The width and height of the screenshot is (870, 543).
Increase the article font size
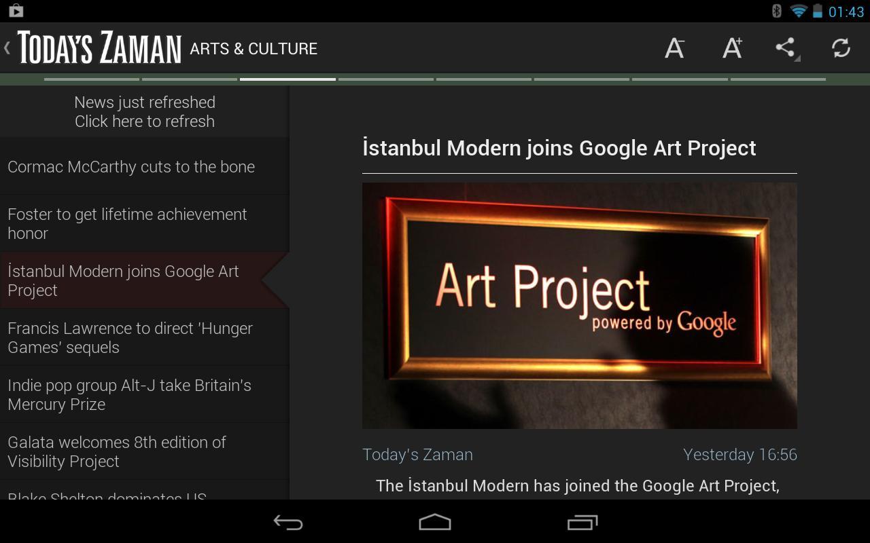coord(732,48)
